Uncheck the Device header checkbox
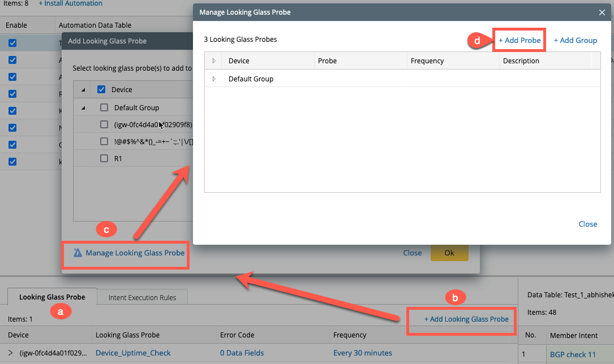 [x=102, y=89]
